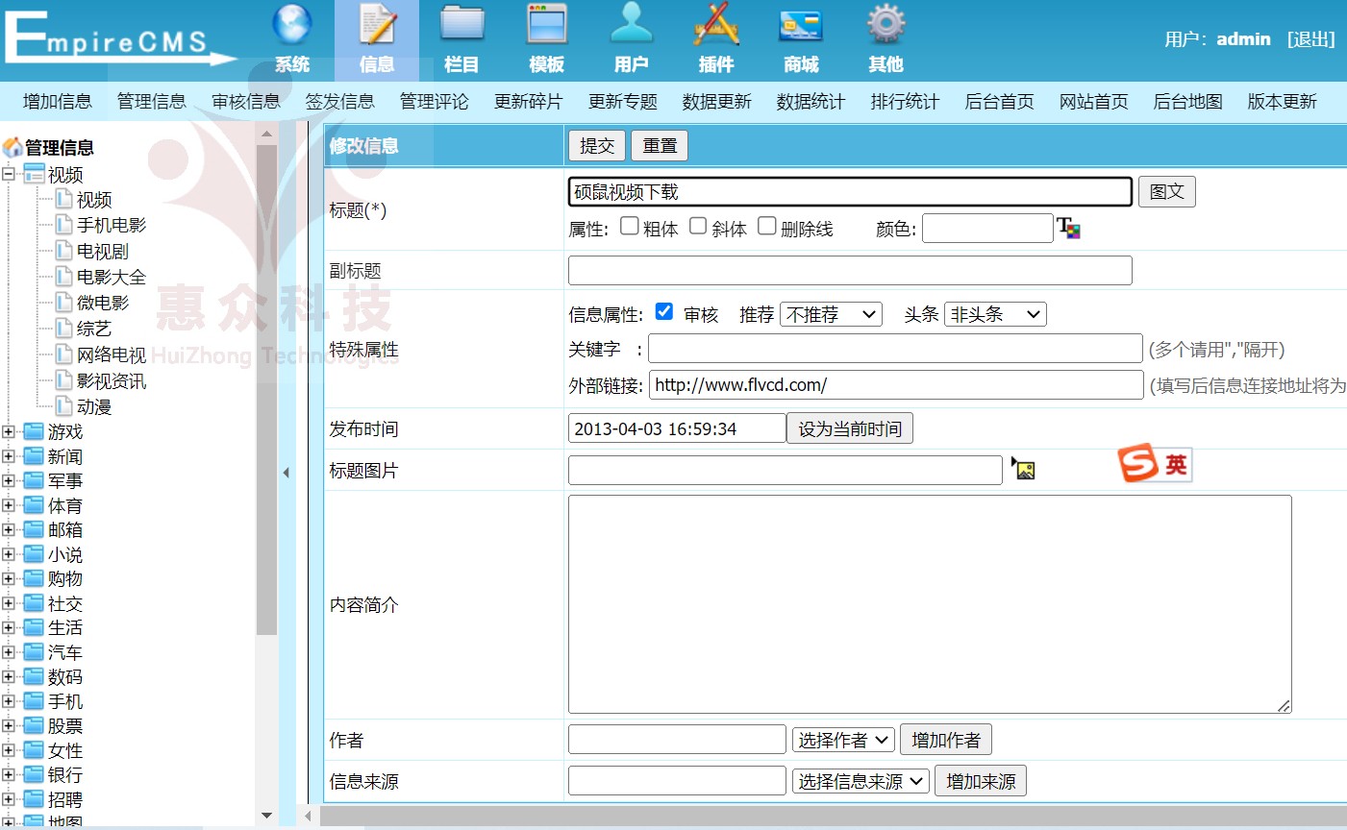Screen dimensions: 1347x830
Task: Uncheck the 审核 checkbox
Action: coord(664,311)
